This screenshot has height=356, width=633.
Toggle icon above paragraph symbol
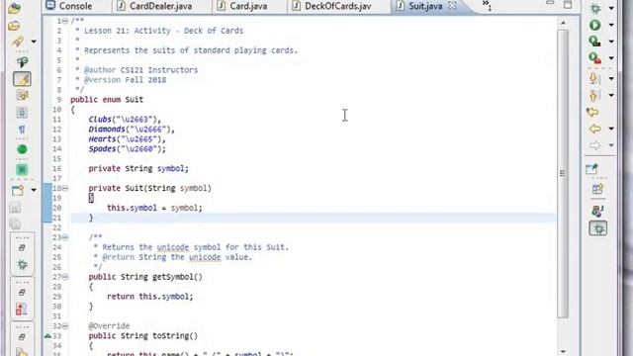[22, 112]
